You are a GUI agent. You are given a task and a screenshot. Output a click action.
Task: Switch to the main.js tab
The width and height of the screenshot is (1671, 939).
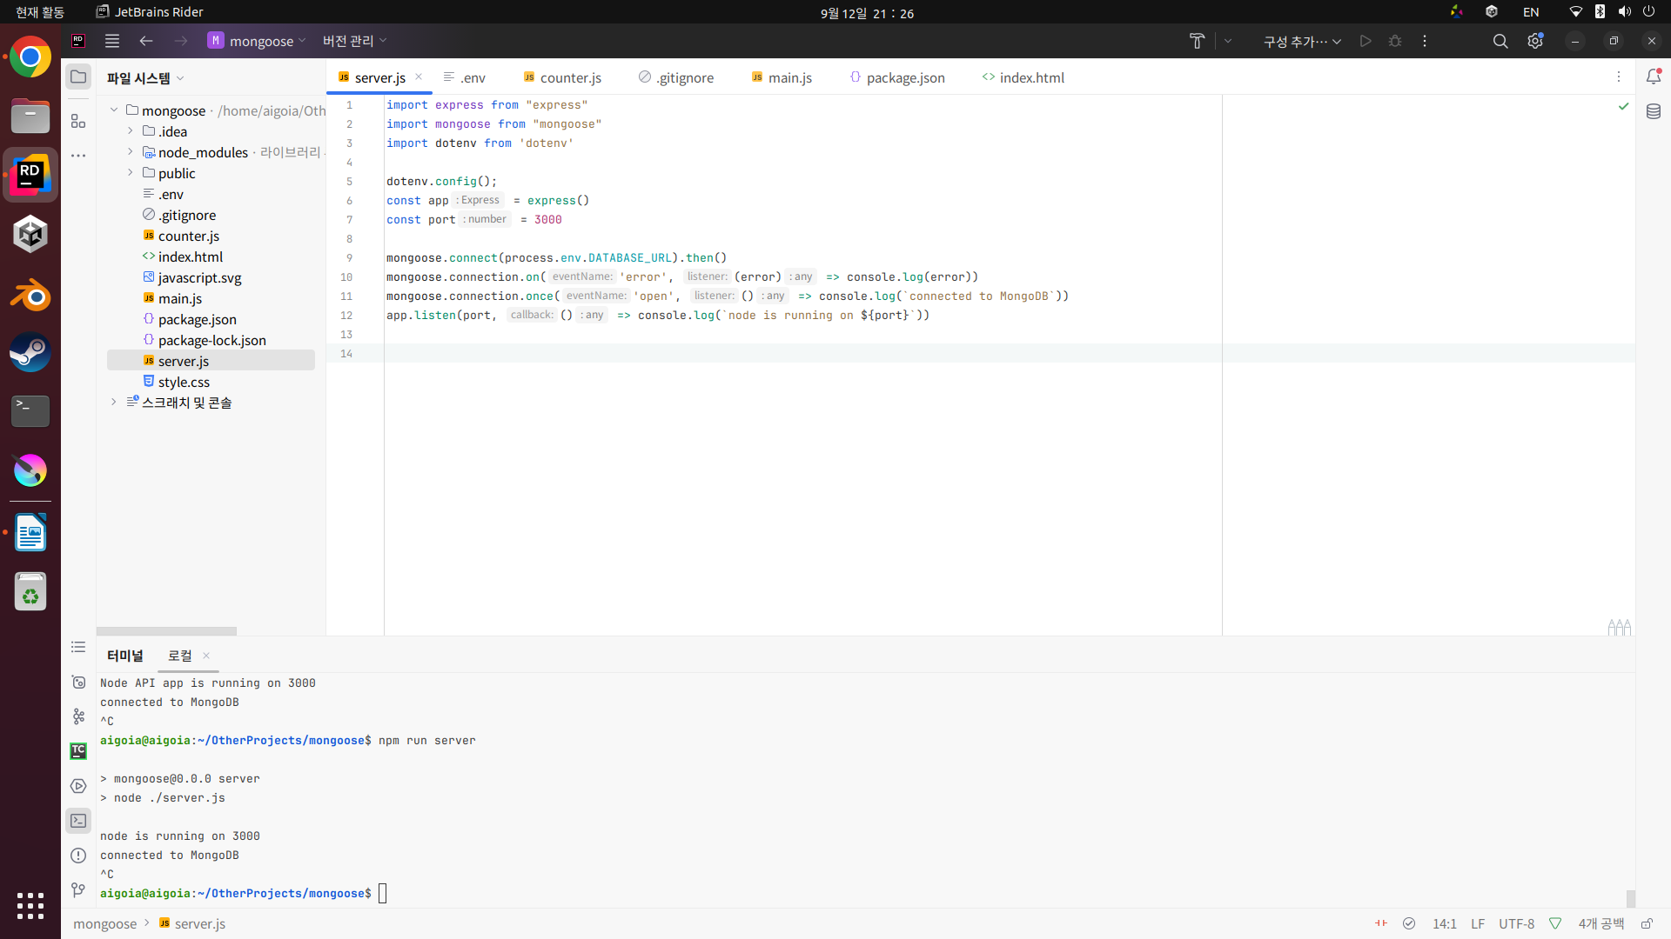(x=782, y=77)
